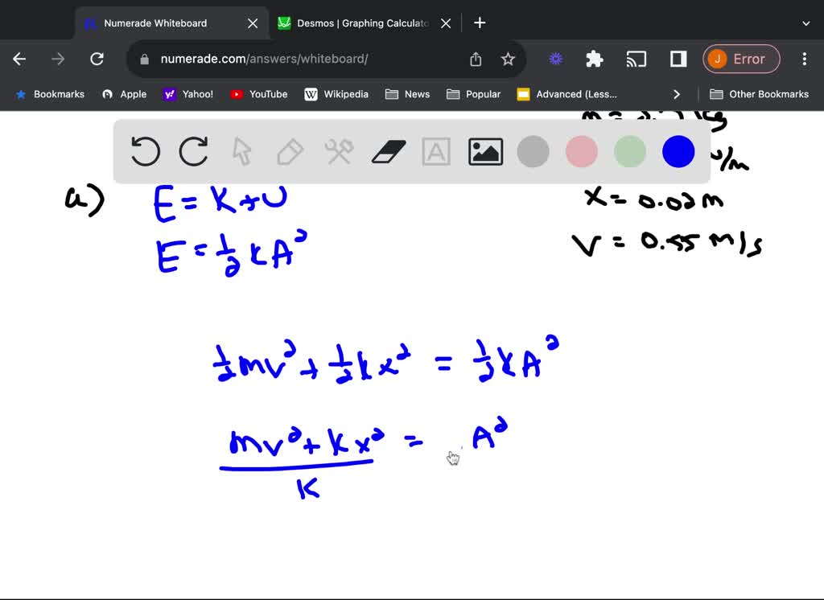824x600 pixels.
Task: Click the Insert Image icon on the toolbar
Action: point(484,151)
